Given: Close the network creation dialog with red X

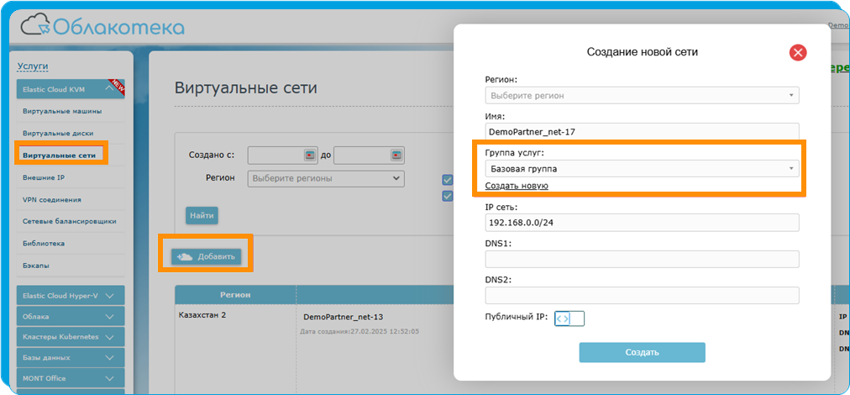Looking at the screenshot, I should [797, 53].
